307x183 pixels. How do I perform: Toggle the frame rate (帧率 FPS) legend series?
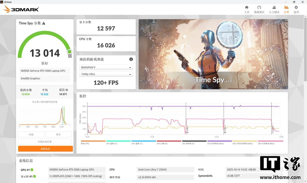[x=93, y=142]
